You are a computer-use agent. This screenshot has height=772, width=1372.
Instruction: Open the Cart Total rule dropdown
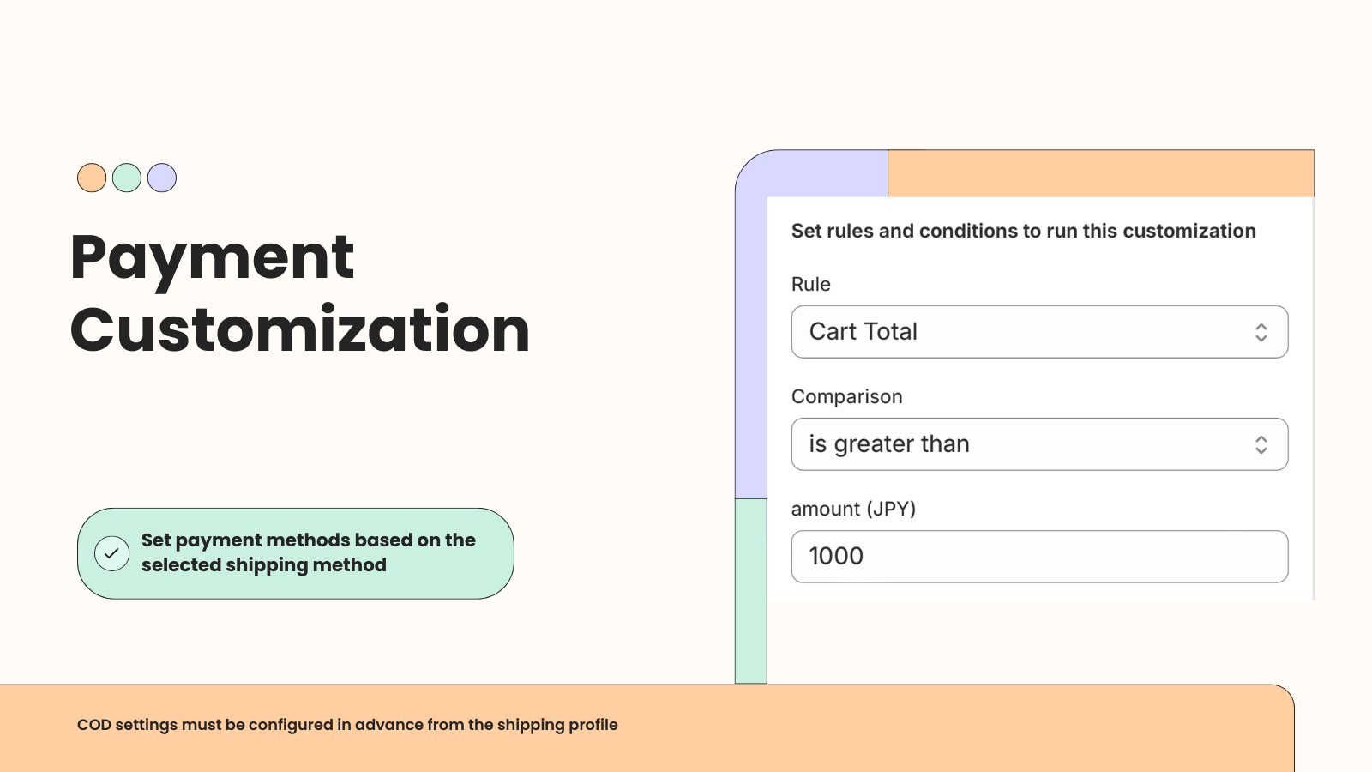click(1039, 332)
